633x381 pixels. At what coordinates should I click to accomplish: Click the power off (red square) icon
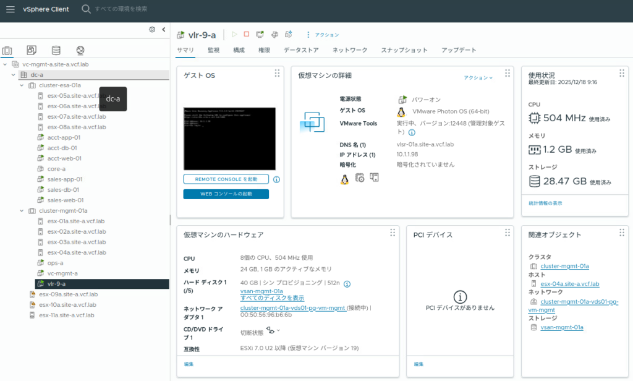click(247, 35)
